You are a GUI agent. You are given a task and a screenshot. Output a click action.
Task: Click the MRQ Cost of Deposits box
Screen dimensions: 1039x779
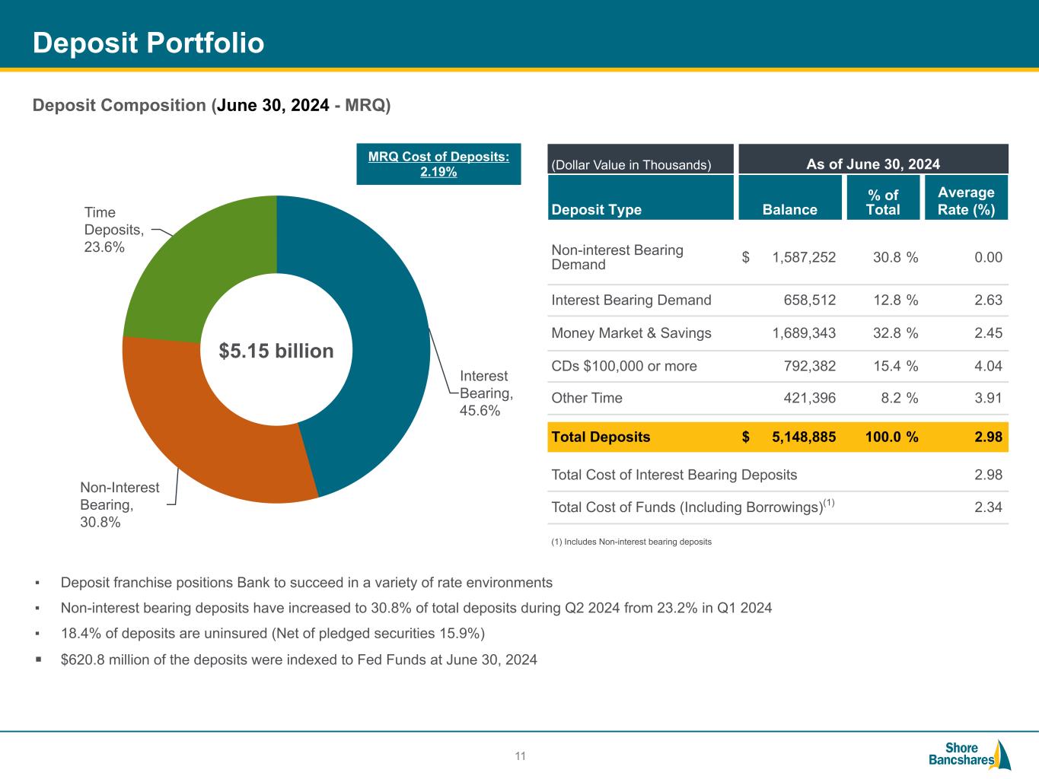click(438, 164)
